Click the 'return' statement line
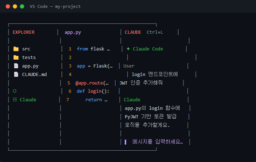 (x=96, y=99)
